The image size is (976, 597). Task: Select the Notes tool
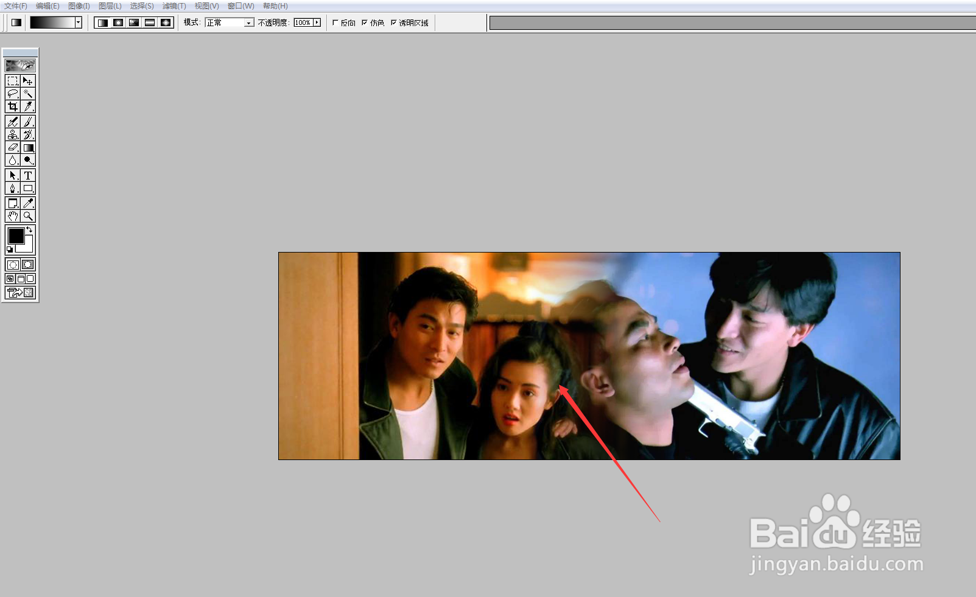pyautogui.click(x=13, y=203)
